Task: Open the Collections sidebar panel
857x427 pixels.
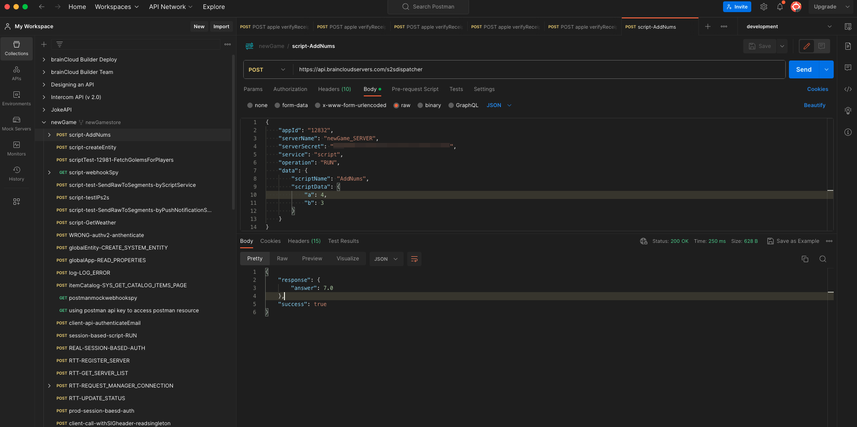Action: [17, 48]
